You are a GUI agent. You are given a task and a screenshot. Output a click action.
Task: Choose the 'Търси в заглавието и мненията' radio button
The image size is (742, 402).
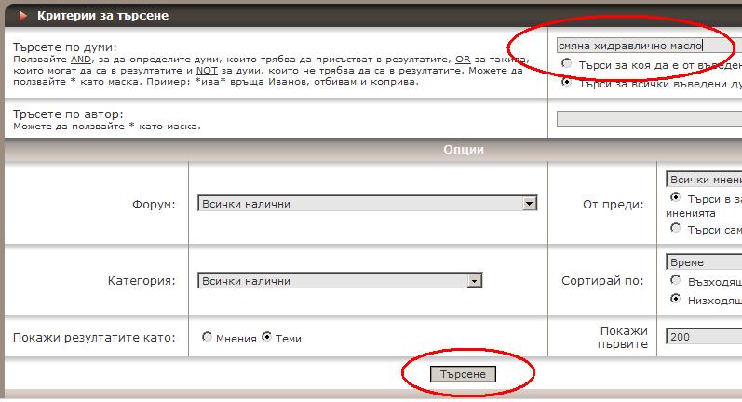tap(676, 198)
